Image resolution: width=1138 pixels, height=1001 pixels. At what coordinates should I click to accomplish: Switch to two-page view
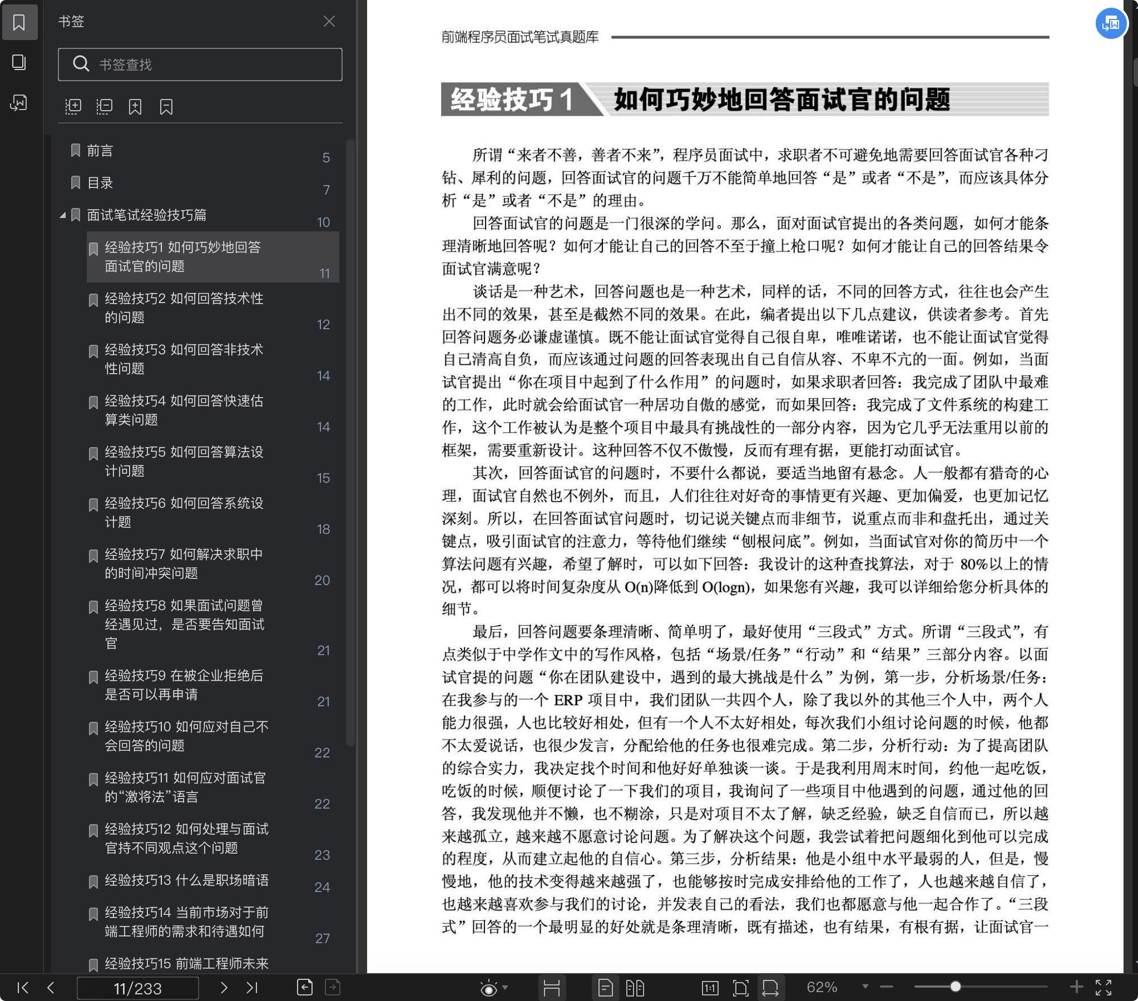pos(635,988)
